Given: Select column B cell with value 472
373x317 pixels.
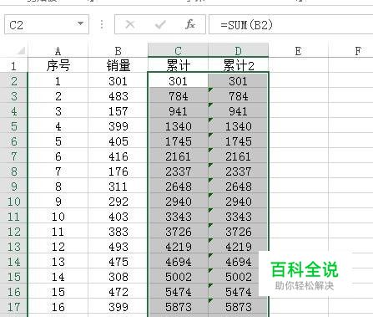Looking at the screenshot, I should [x=118, y=292].
